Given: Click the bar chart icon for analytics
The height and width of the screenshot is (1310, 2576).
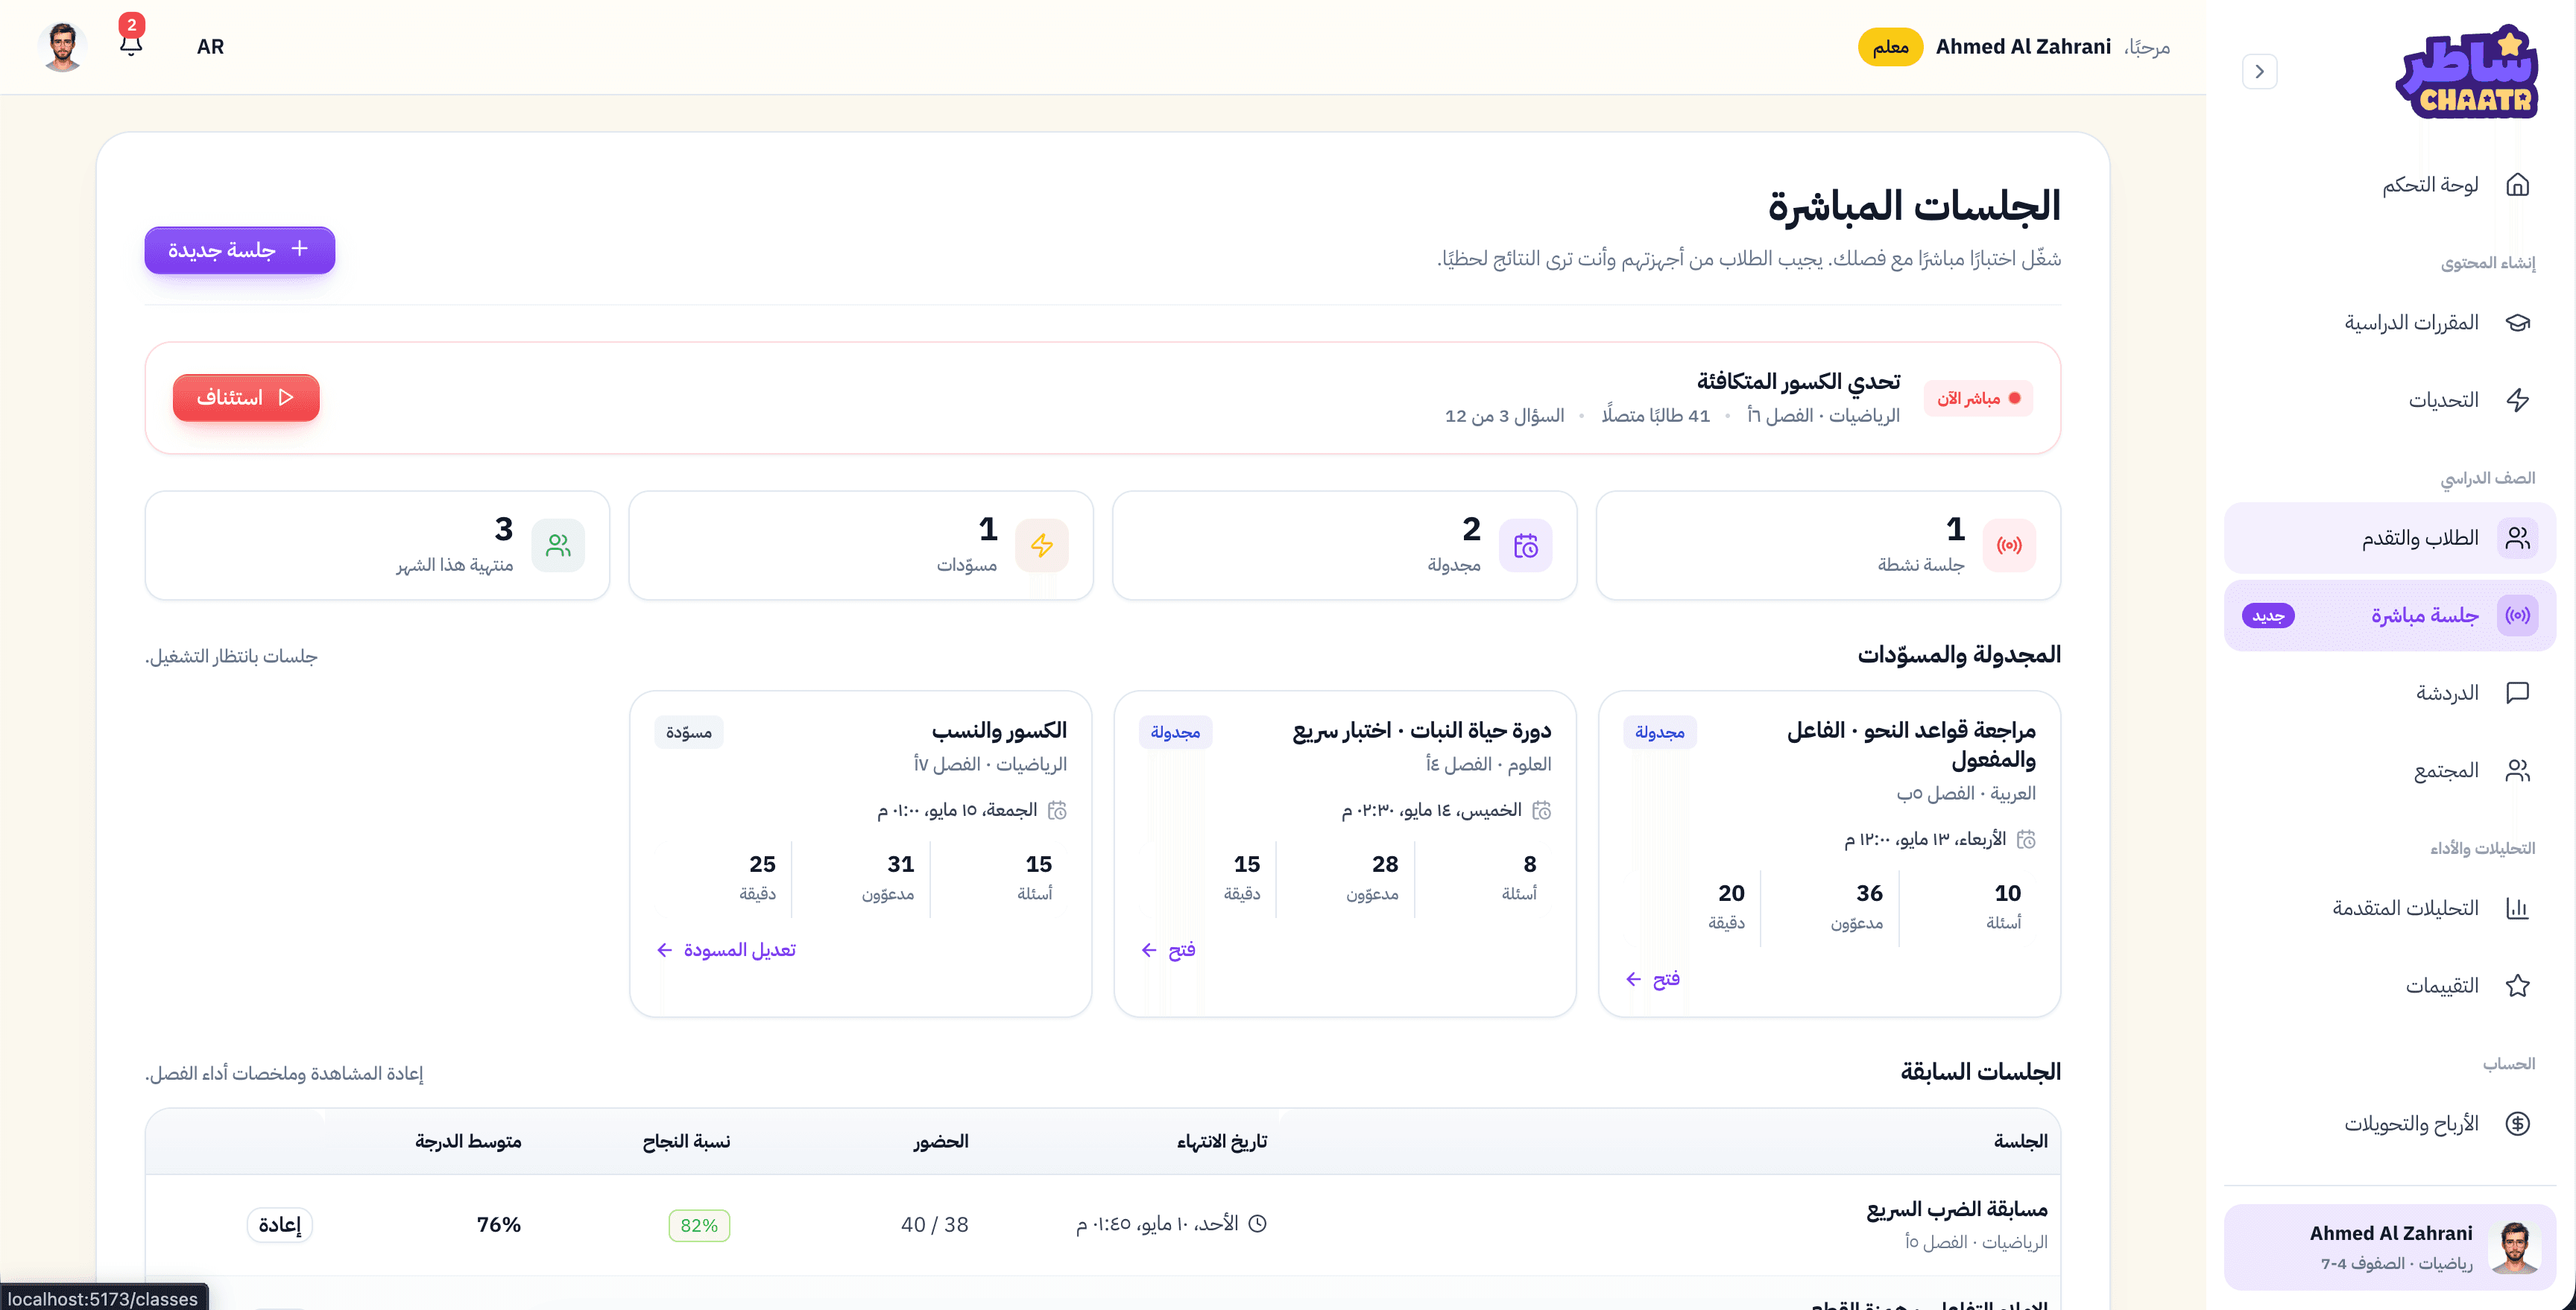Looking at the screenshot, I should click(x=2517, y=908).
